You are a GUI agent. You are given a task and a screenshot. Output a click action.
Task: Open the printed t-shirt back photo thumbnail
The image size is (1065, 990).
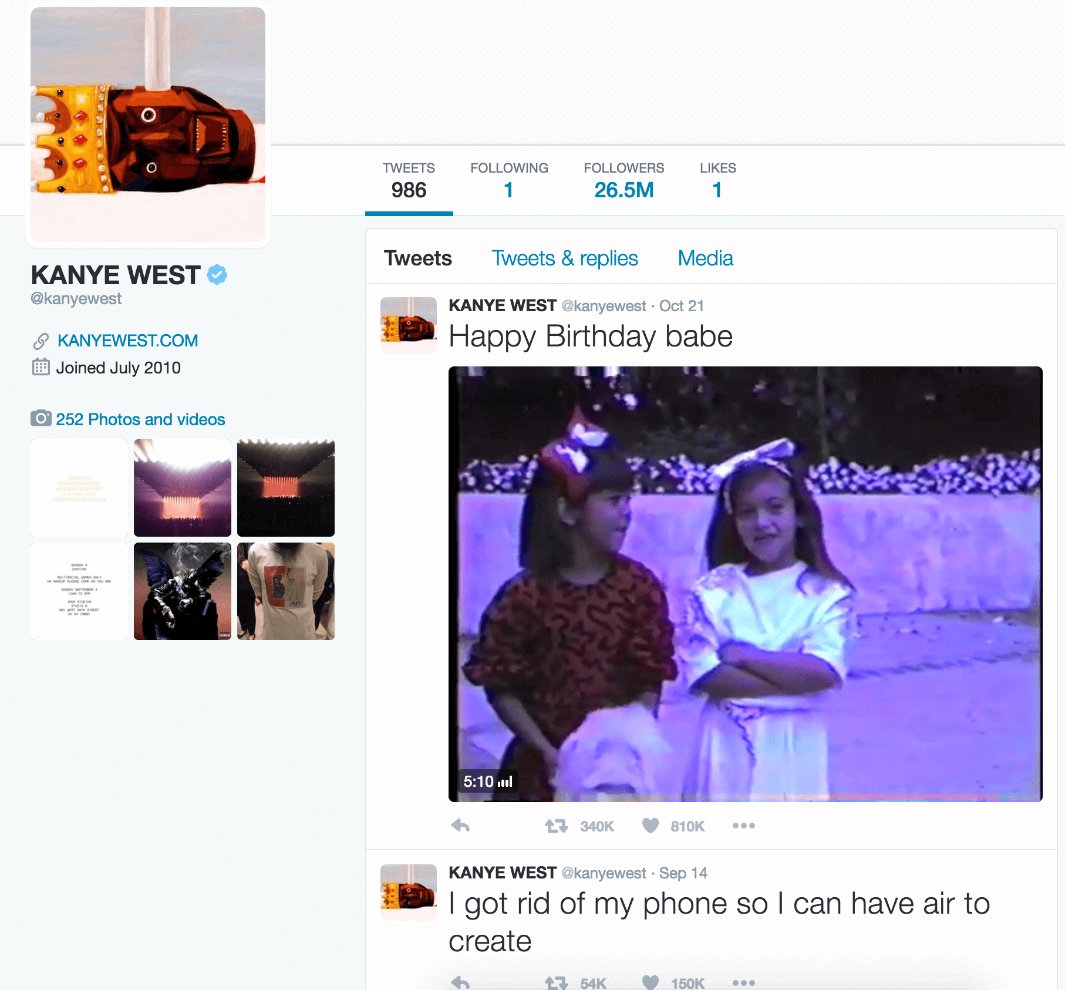tap(286, 591)
